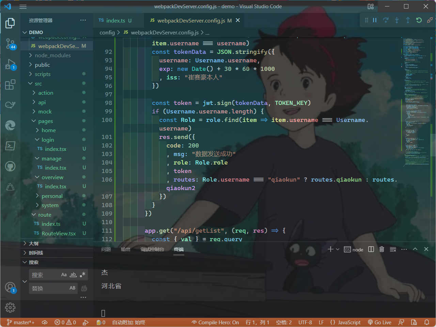This screenshot has height=327, width=436.
Task: Open feedback icon in status bar
Action: [401, 322]
